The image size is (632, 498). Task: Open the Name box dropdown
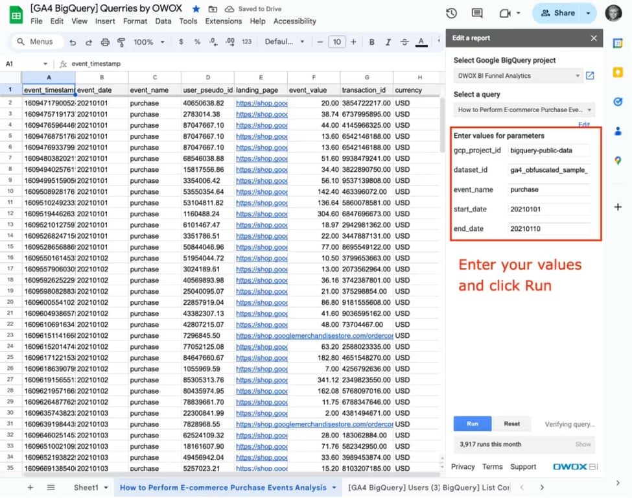click(45, 64)
